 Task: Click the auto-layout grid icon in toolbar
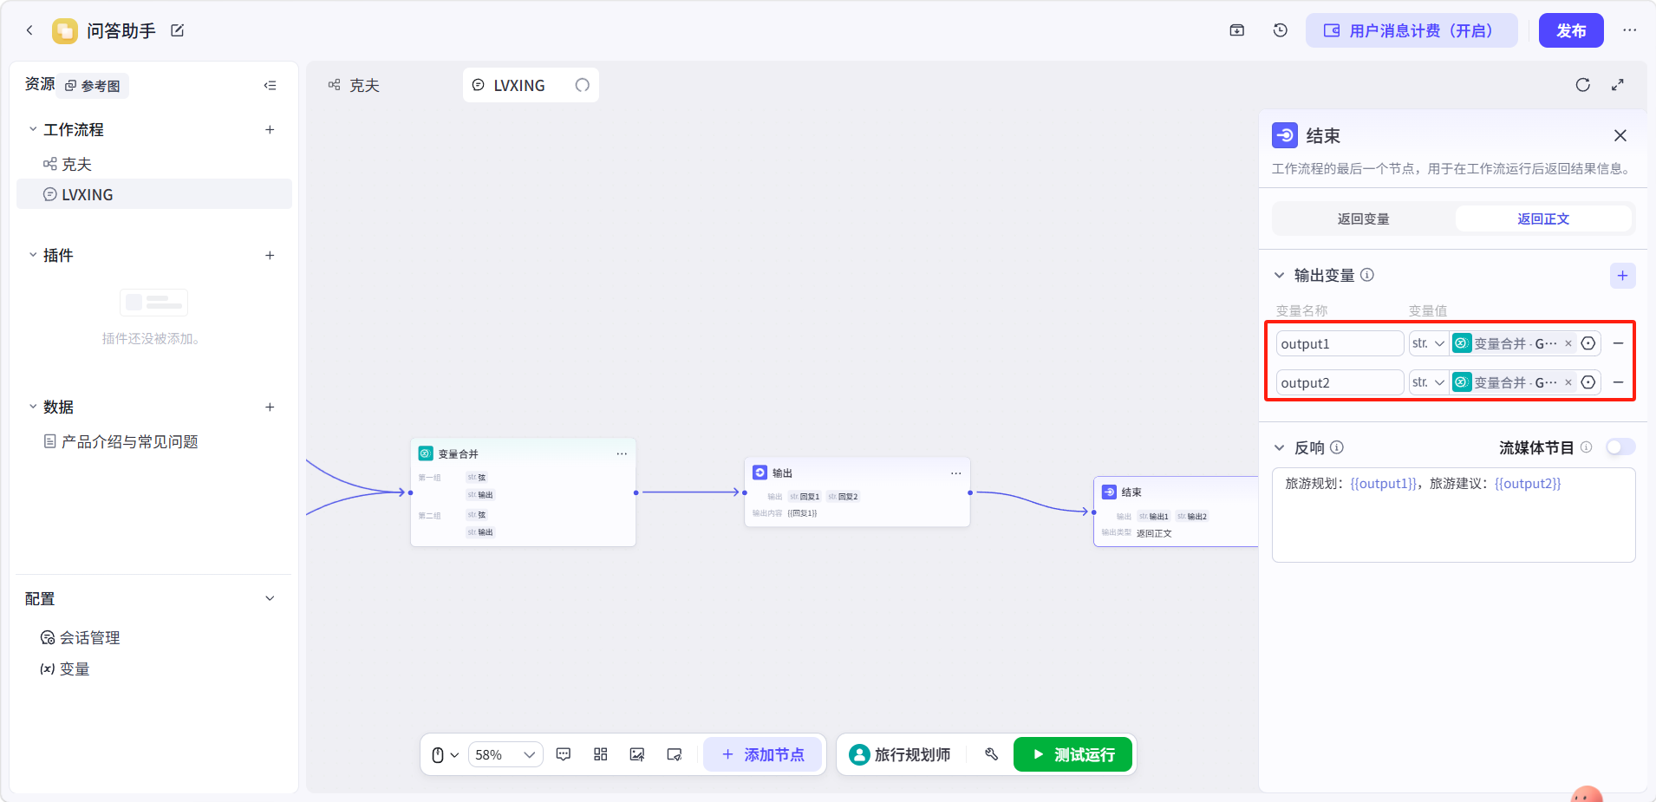600,754
